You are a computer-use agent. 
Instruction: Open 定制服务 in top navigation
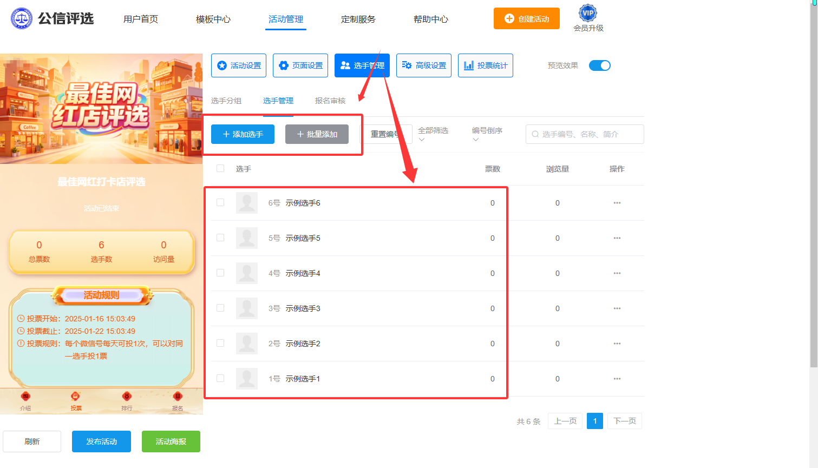click(x=358, y=19)
